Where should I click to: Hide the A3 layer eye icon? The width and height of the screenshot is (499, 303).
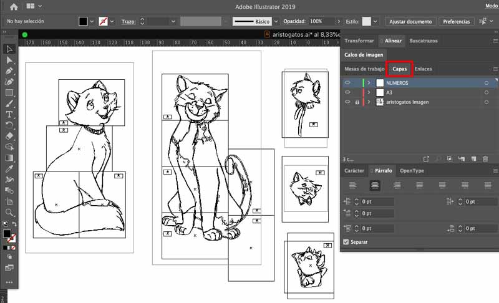[347, 92]
